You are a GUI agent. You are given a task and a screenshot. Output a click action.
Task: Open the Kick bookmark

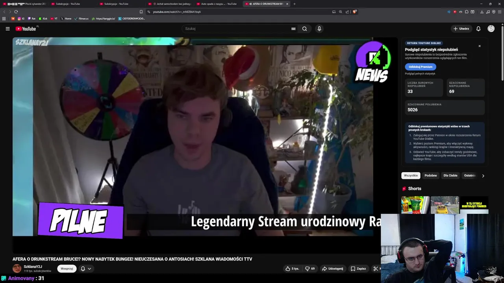(43, 18)
